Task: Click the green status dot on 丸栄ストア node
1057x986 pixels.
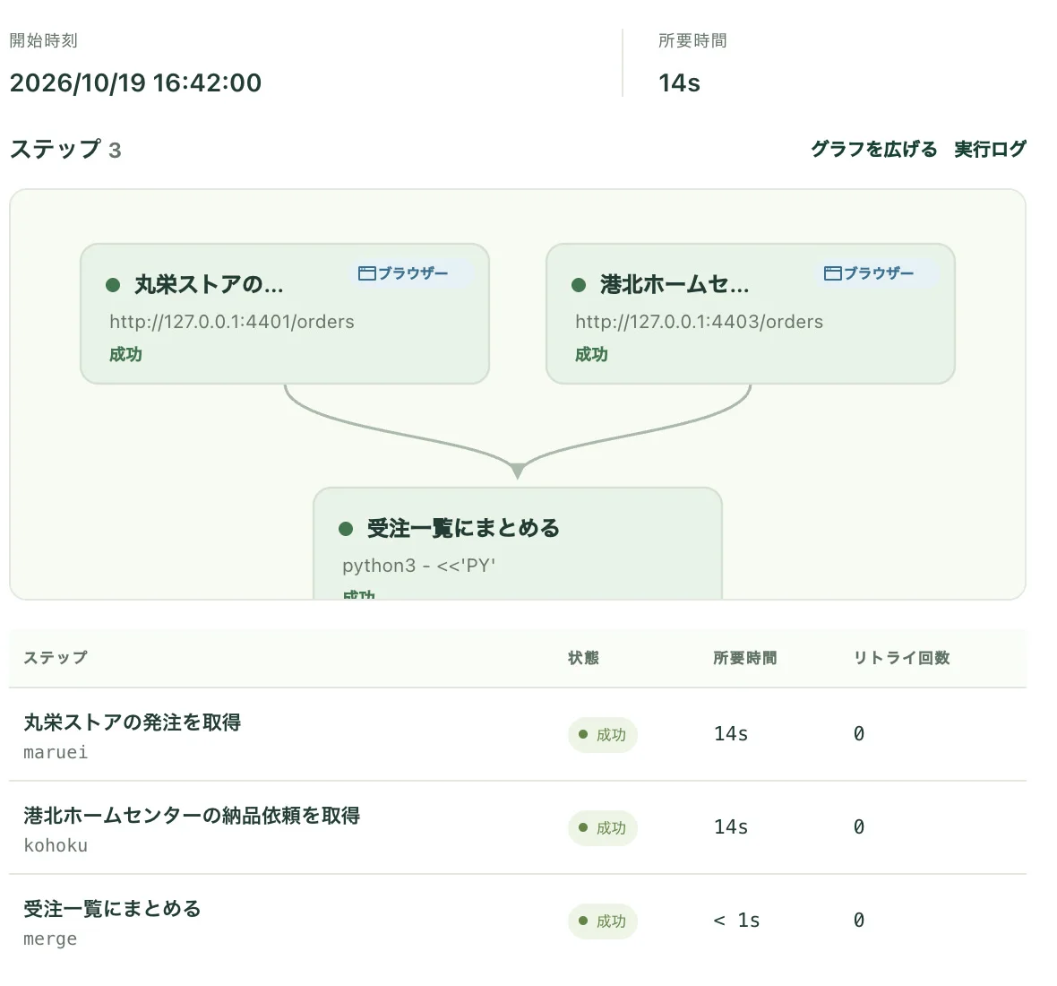Action: coord(113,285)
